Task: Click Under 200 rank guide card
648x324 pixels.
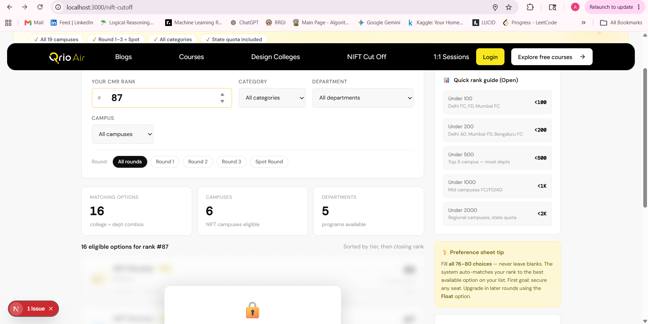Action: pos(497,130)
